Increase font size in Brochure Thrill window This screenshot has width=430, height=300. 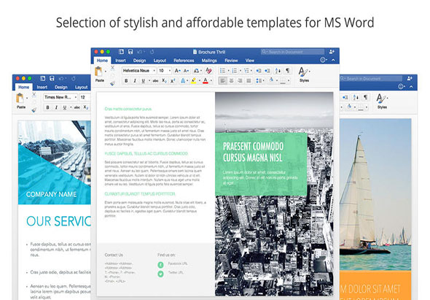point(177,71)
